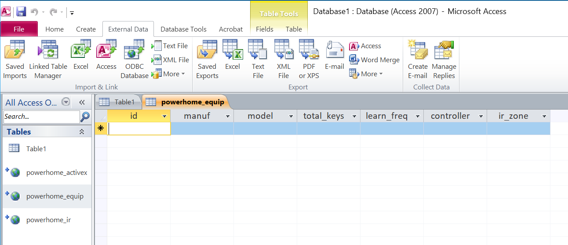Switch to the Table tab under Table Tools
568x245 pixels.
[x=294, y=29]
